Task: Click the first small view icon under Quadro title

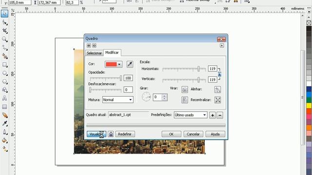Action: (89, 46)
